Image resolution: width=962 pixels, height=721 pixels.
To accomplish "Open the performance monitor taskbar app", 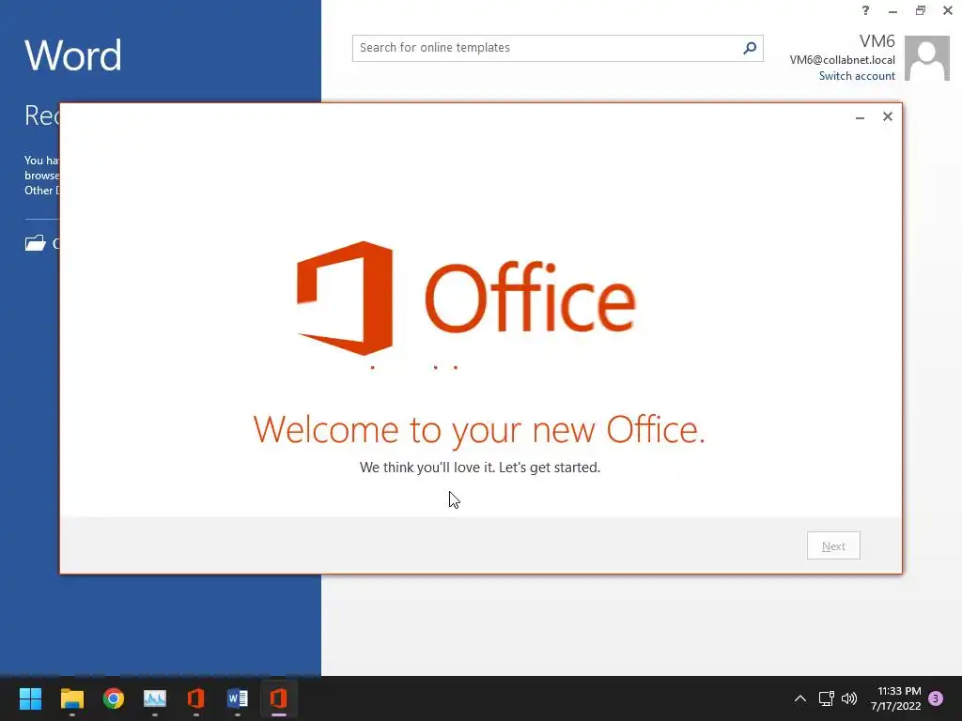I will pyautogui.click(x=155, y=698).
